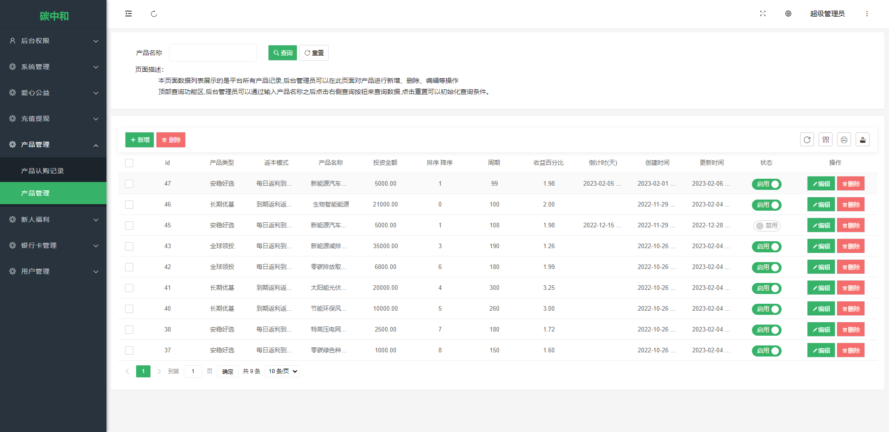Click the green 新增 add button

pyautogui.click(x=139, y=140)
